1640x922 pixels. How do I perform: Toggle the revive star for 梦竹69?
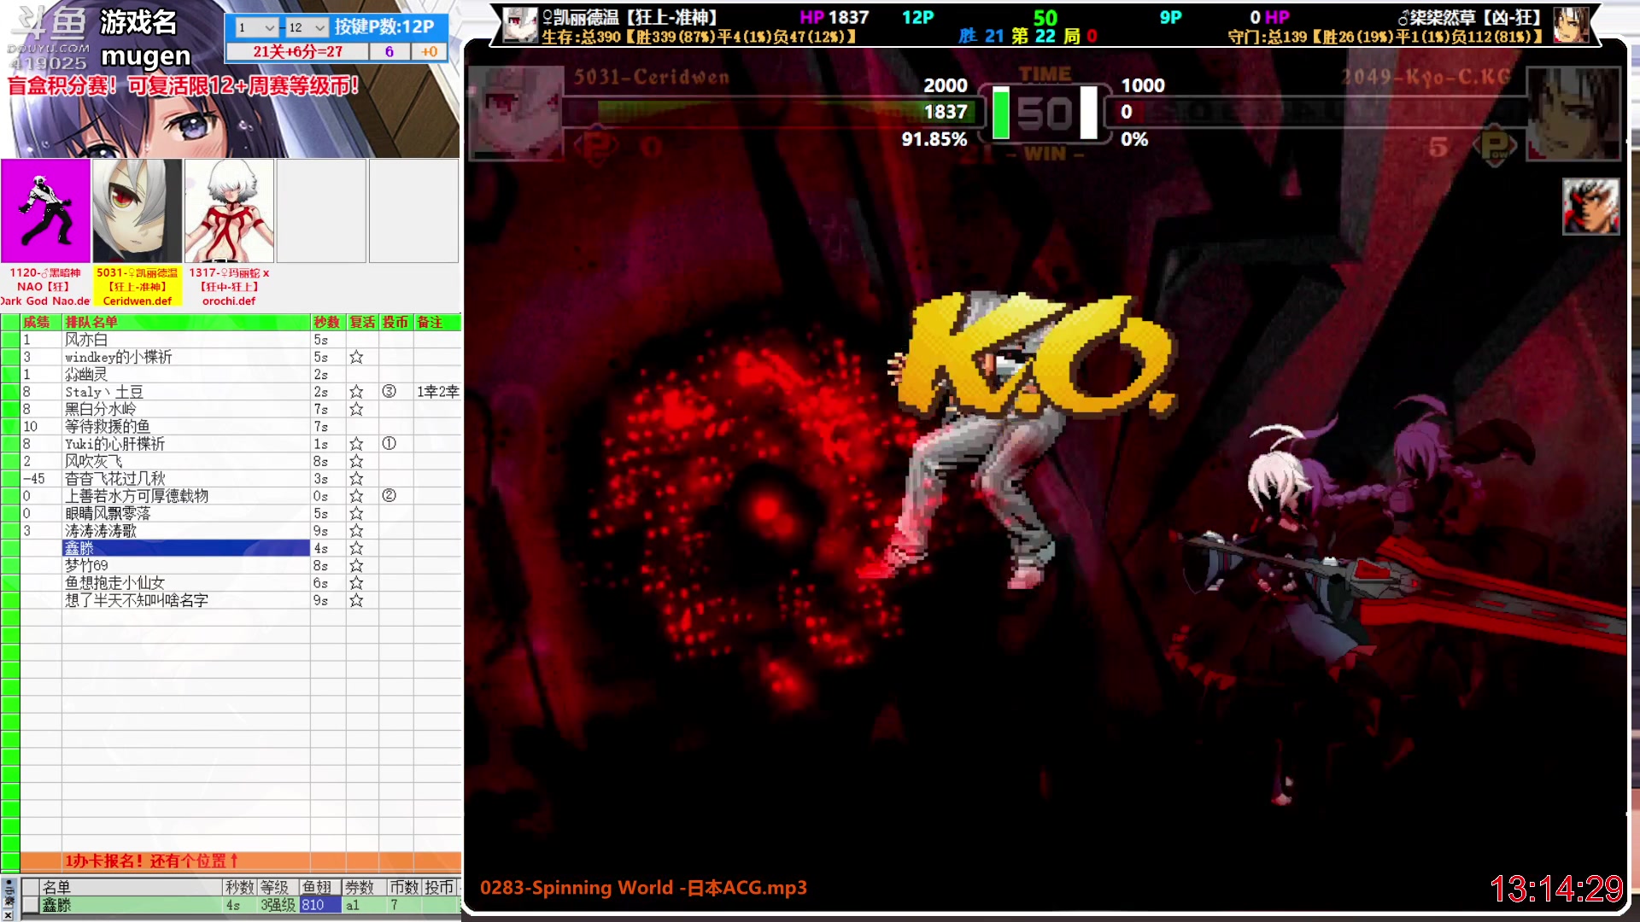[x=356, y=565]
